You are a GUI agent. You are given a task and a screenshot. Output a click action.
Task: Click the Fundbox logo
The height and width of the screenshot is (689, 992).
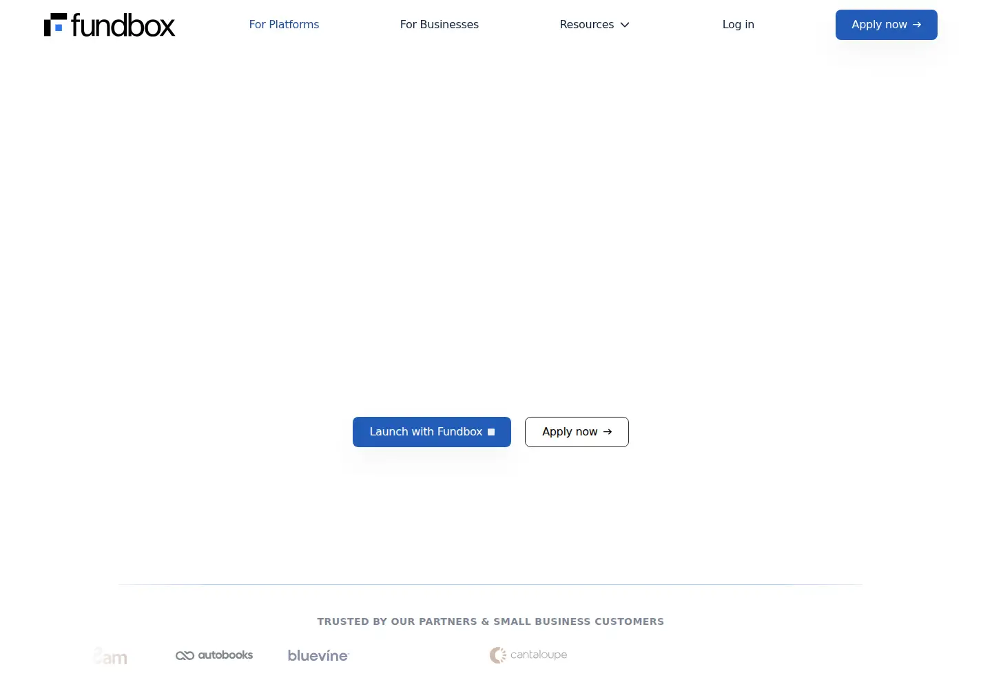(x=110, y=25)
